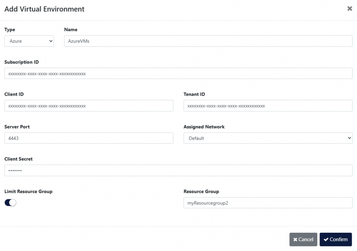Toggle the Limit Resource Group switch

[10, 202]
